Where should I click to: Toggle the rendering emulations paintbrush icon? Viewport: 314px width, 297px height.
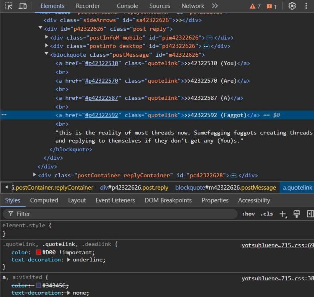[296, 214]
